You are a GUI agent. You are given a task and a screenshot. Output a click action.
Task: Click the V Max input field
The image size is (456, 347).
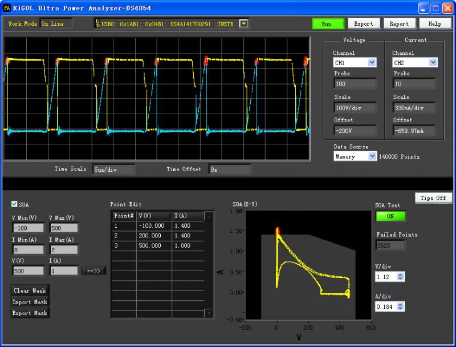[x=63, y=228]
